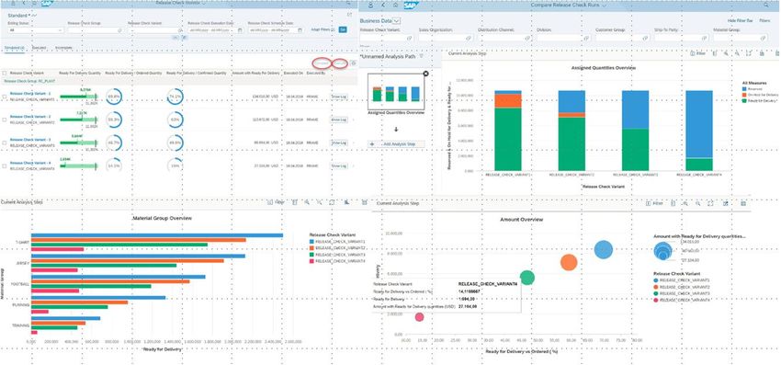This screenshot has height=365, width=781.
Task: Expand Business Data dropdown
Action: pyautogui.click(x=397, y=21)
